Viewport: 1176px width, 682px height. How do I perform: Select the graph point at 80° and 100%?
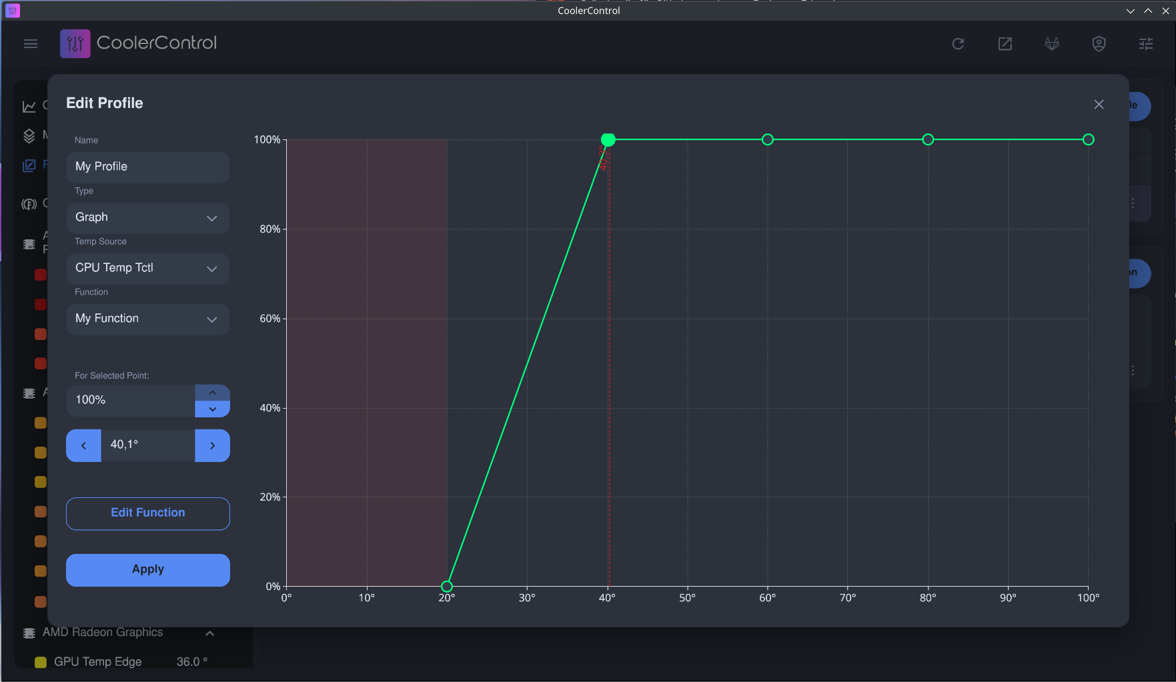point(928,139)
